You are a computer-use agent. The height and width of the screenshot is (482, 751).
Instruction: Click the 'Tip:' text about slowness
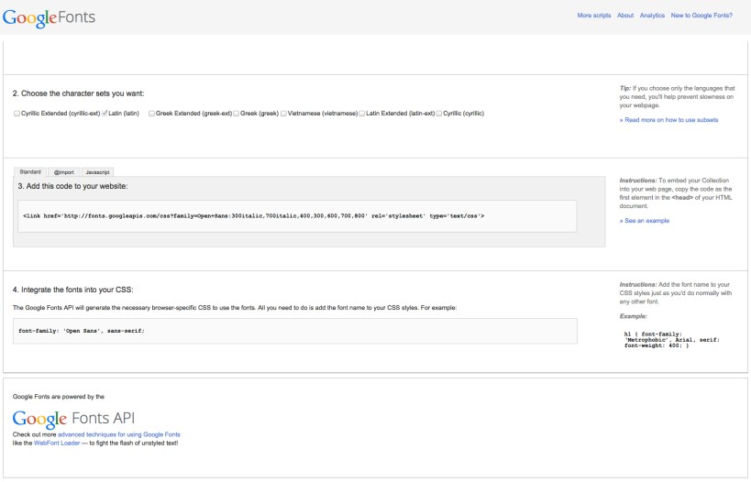pyautogui.click(x=677, y=97)
